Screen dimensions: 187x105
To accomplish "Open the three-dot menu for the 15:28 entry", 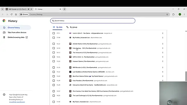I will pos(163,76).
